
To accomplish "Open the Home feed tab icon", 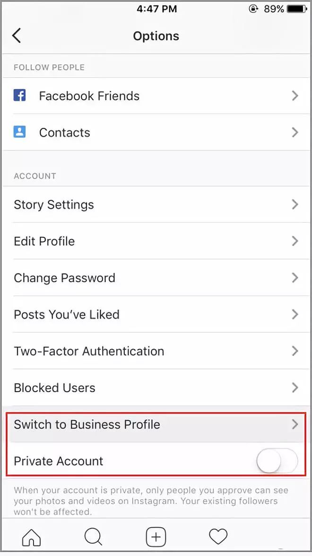I will pos(31,537).
